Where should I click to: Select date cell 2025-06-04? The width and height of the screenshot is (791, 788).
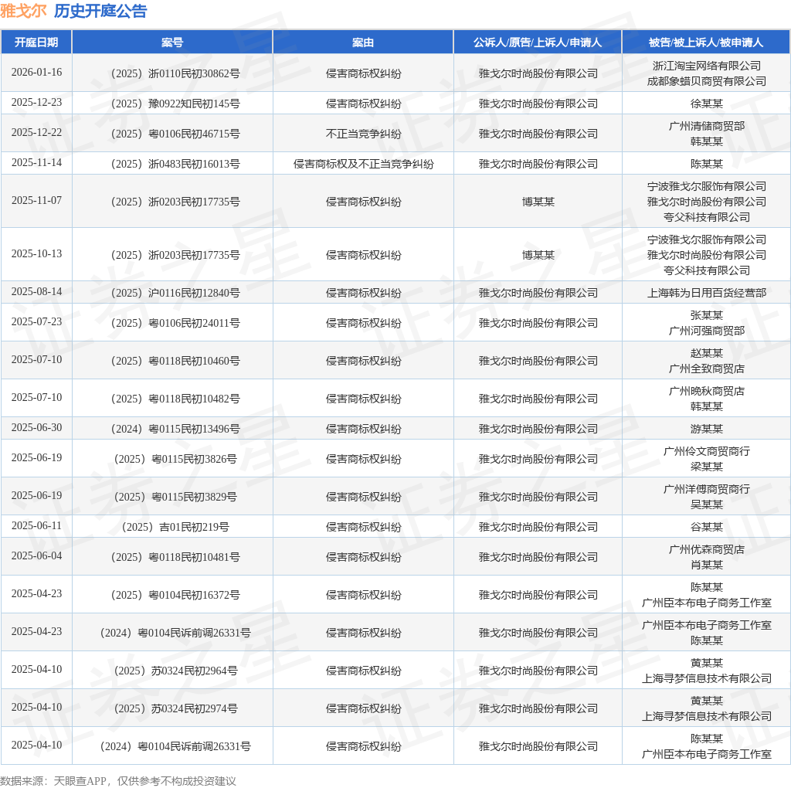click(x=36, y=556)
